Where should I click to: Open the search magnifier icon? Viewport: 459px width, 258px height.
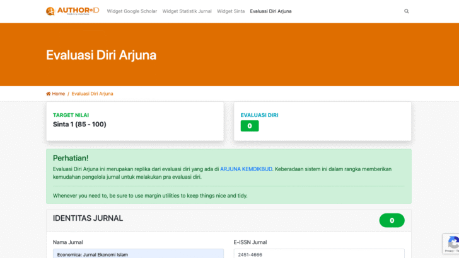(x=406, y=11)
